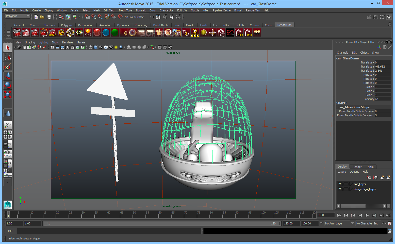Click move layer up icon
The width and height of the screenshot is (395, 244).
click(x=369, y=177)
